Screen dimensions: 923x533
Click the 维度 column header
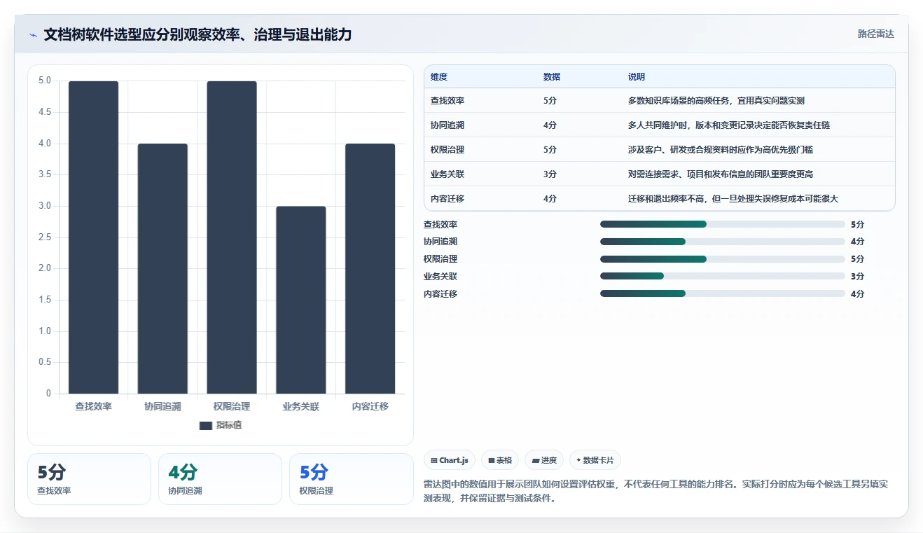point(439,77)
